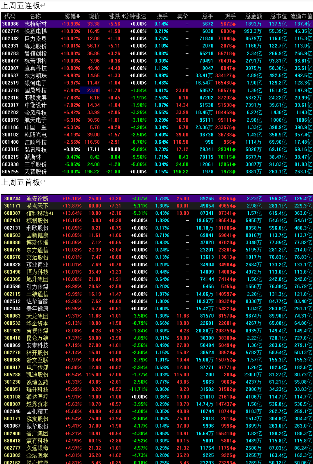Click stock code 002278

point(12,353)
